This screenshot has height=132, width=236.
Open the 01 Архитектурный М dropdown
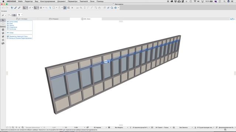(x=141, y=128)
